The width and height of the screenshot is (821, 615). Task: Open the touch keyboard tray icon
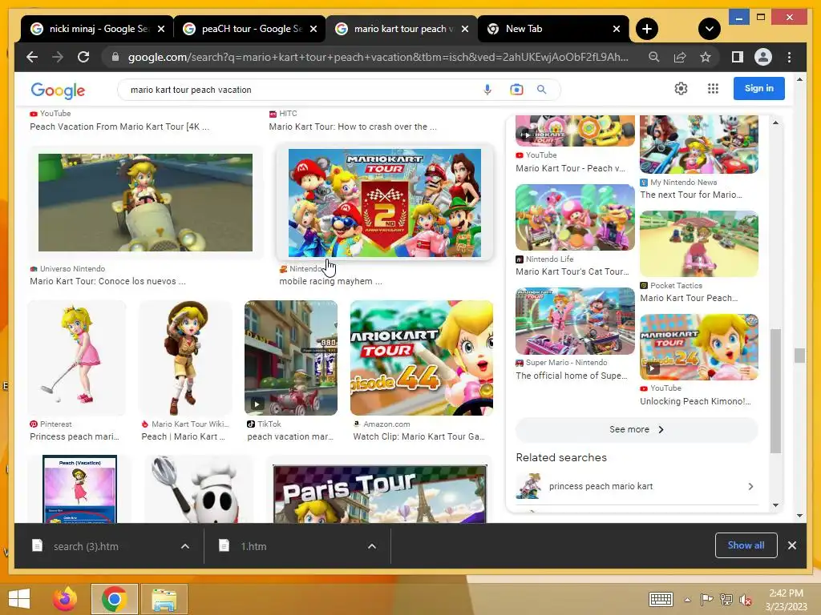[x=661, y=599]
